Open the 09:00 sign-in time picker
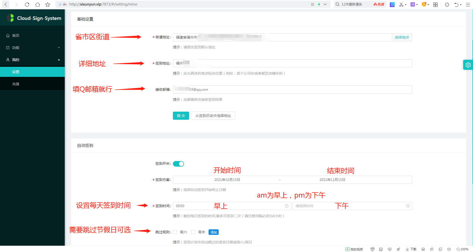The width and height of the screenshot is (473, 252). click(232, 206)
